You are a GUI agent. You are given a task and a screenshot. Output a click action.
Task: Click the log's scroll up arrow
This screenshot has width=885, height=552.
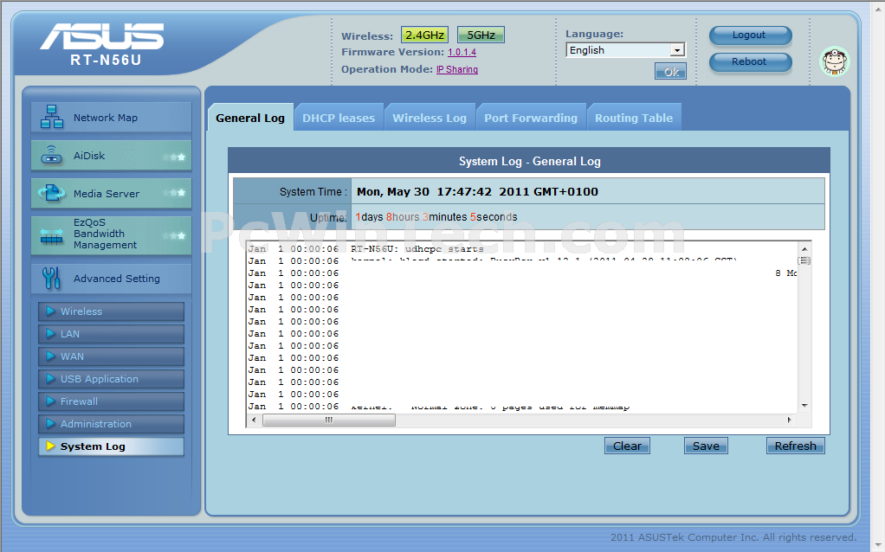[x=804, y=248]
